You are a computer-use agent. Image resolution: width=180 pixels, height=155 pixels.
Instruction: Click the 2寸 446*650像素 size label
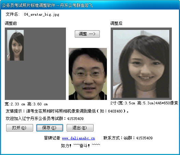[x=144, y=103]
